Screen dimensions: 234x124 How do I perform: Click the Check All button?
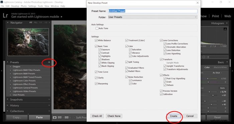coord(97,116)
